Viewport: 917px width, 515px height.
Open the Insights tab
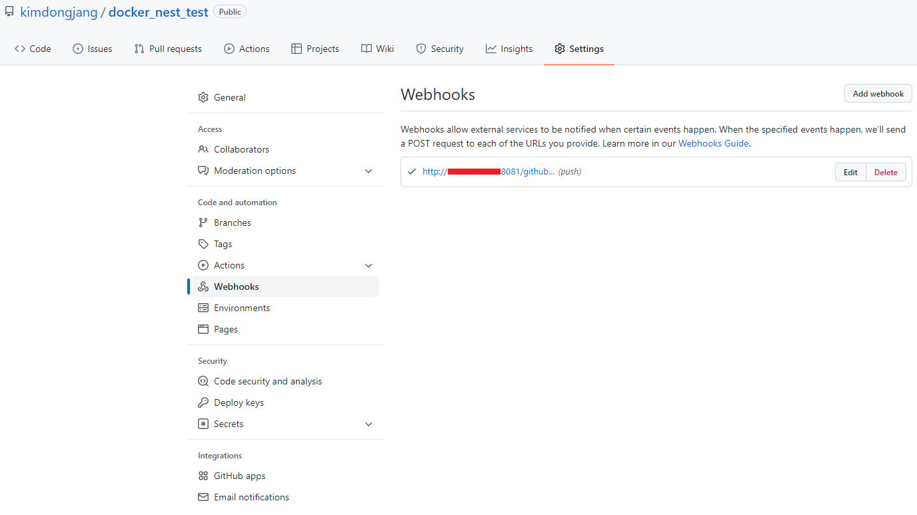click(x=509, y=49)
